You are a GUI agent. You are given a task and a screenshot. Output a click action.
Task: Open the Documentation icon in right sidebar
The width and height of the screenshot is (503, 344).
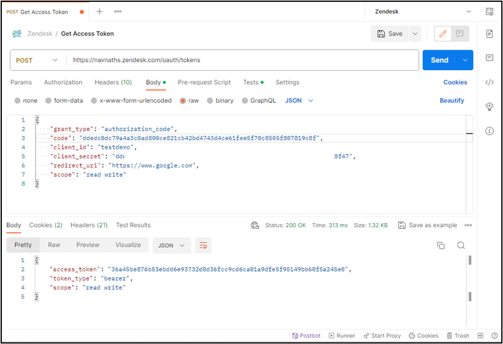click(489, 34)
